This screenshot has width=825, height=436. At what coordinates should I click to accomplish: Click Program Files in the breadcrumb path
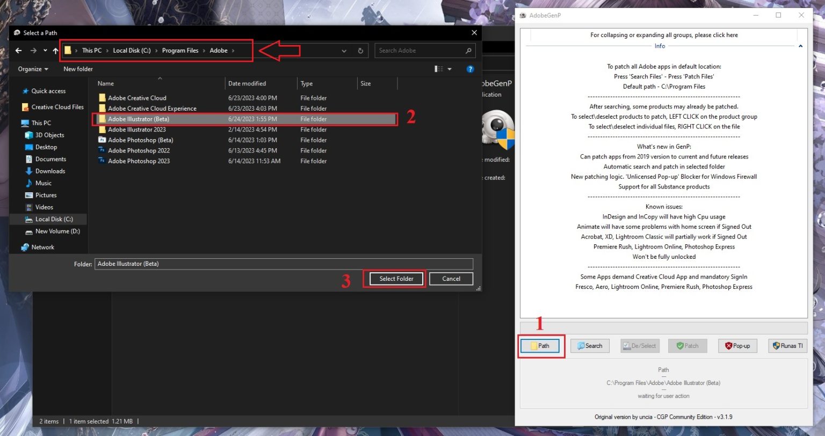pyautogui.click(x=180, y=50)
